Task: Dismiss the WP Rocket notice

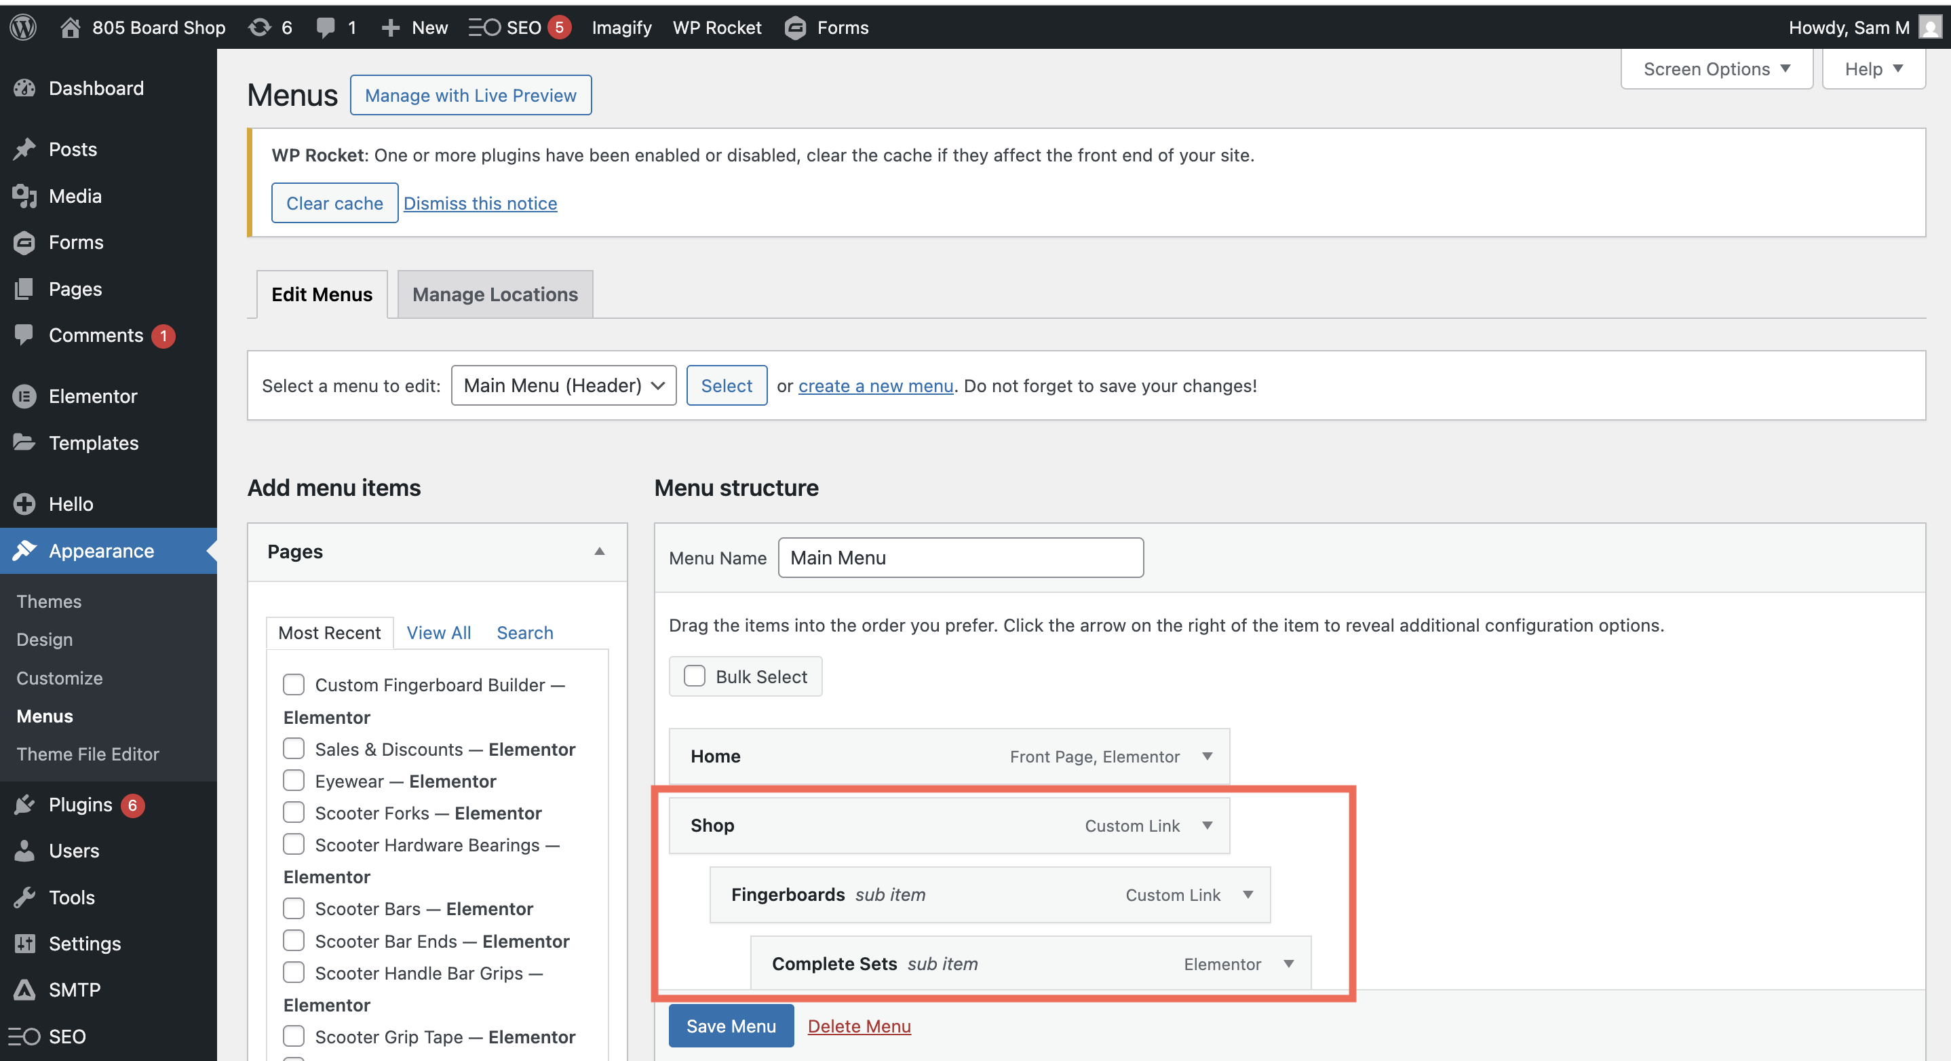Action: coord(480,203)
